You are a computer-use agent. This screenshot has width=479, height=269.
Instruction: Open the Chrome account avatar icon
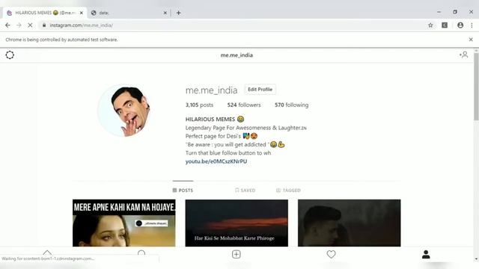[x=460, y=25]
